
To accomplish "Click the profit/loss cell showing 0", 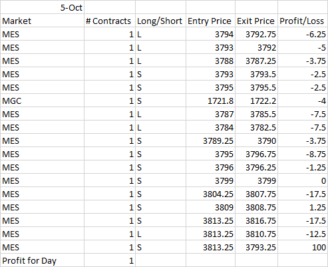I will [303, 180].
